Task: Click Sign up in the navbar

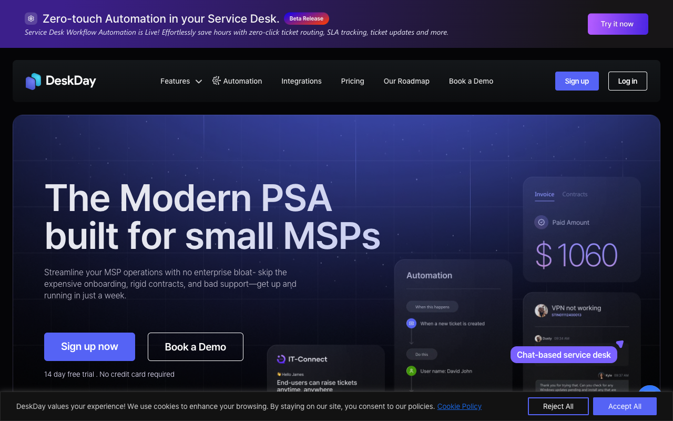Action: [577, 81]
